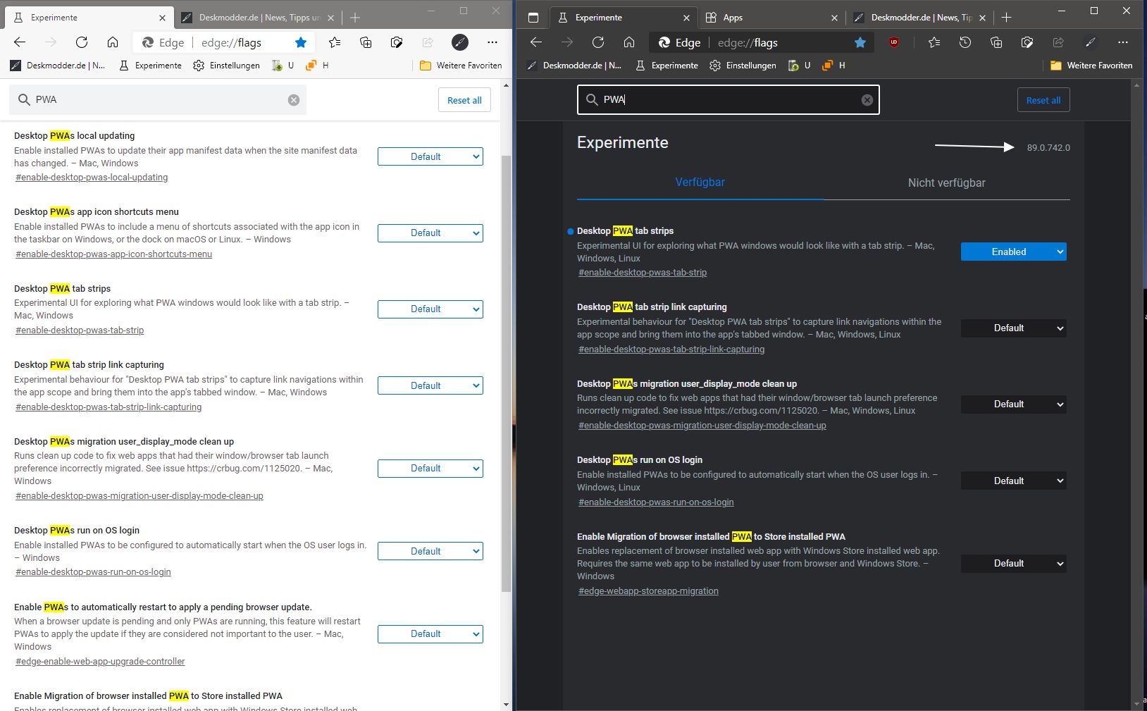The image size is (1147, 711).
Task: Open vertical tabs button in dark window
Action: [533, 18]
